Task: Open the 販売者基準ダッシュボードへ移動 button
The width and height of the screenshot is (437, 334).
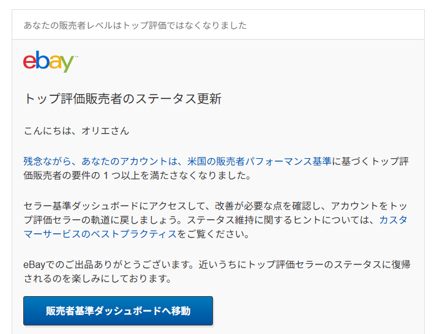Action: pos(118,311)
